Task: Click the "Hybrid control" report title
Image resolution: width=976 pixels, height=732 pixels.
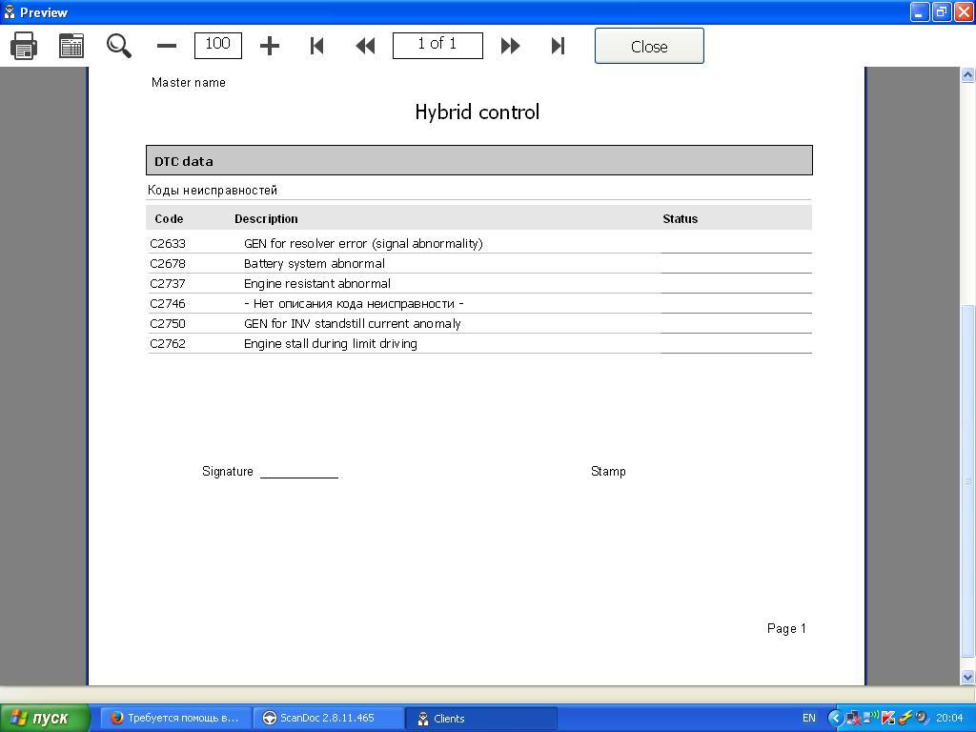Action: click(x=478, y=112)
